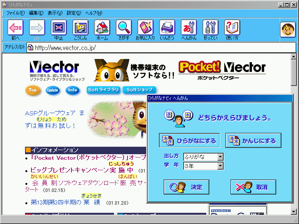Print the page with the いんさつ icon
The width and height of the screenshot is (299, 224).
pyautogui.click(x=167, y=28)
